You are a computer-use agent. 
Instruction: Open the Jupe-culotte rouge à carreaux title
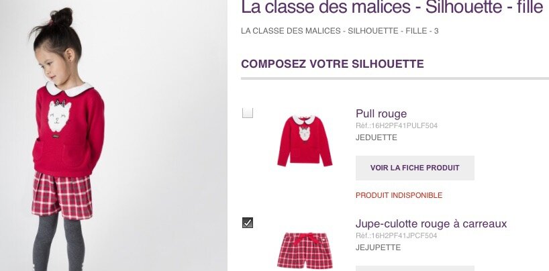click(431, 223)
